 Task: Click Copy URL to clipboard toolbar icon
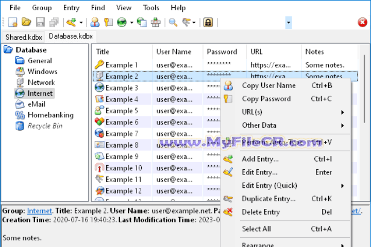[x=142, y=23]
